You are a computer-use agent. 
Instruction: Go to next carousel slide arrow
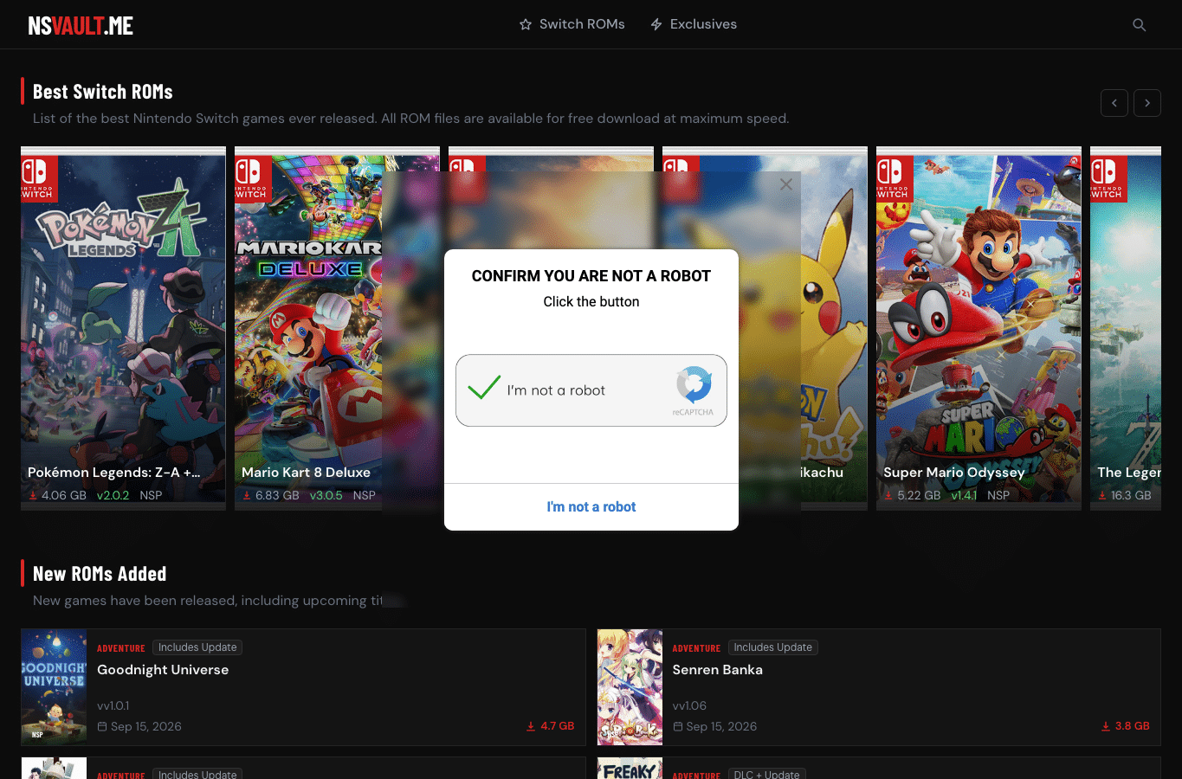pos(1147,103)
